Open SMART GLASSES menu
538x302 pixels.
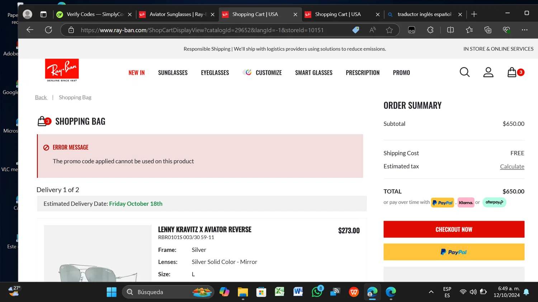tap(314, 73)
